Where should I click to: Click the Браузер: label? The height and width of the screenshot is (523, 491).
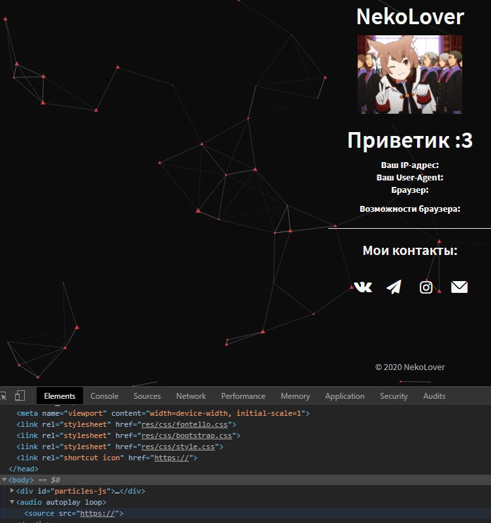point(410,190)
